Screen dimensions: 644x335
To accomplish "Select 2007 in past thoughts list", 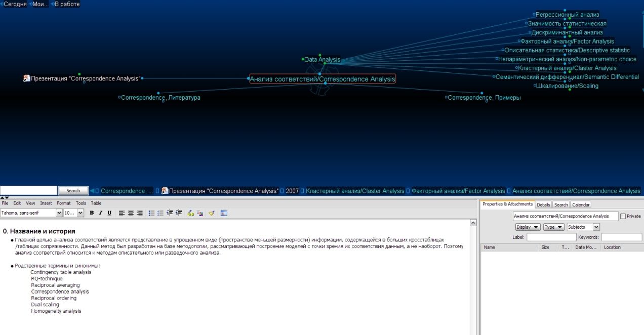I will click(292, 191).
